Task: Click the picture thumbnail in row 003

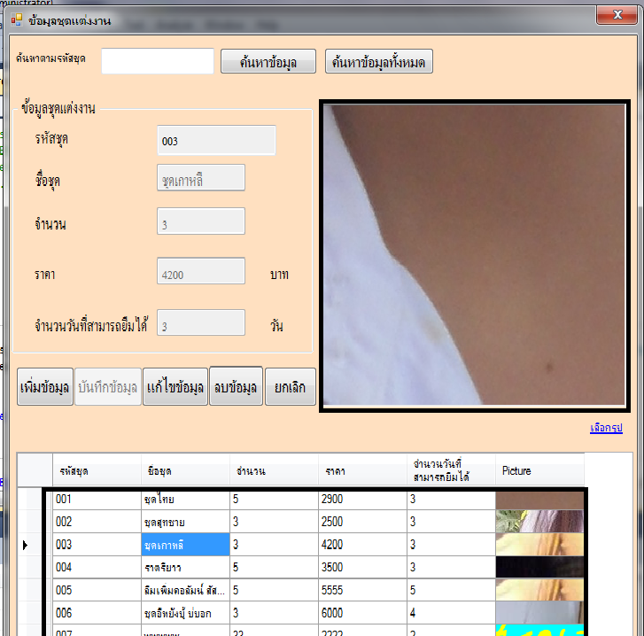Action: coord(539,545)
